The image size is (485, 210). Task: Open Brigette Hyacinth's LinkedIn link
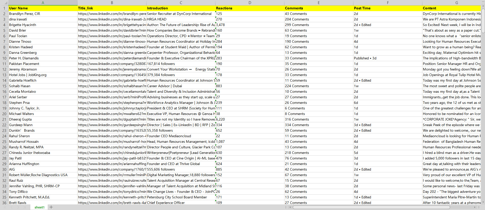tap(112, 25)
